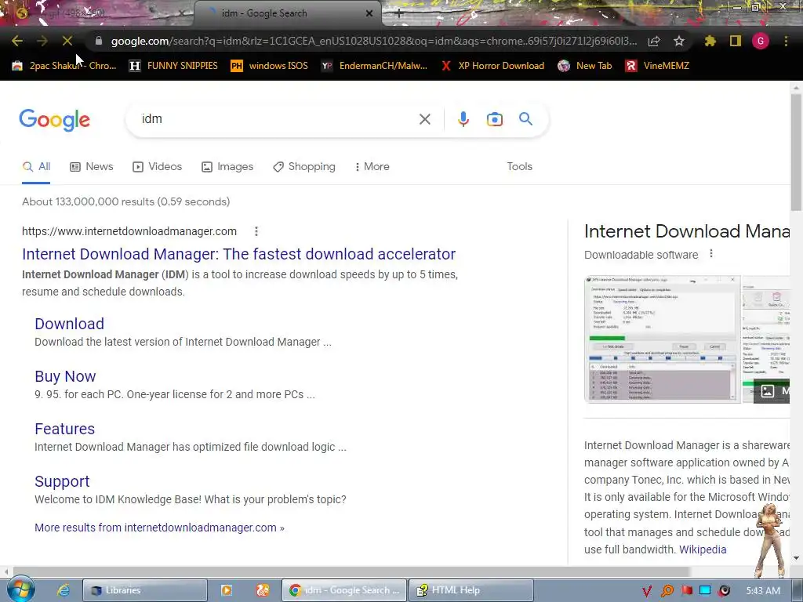The height and width of the screenshot is (602, 803).
Task: Open Windows Media Player taskbar icon
Action: point(226,590)
